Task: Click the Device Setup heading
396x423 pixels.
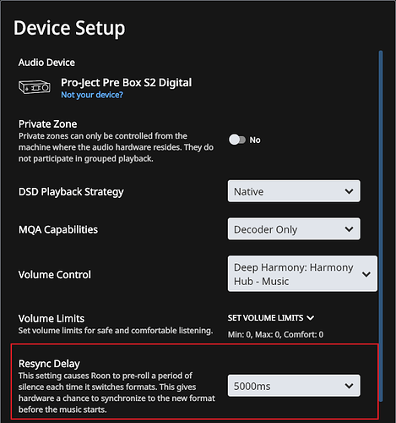Action: tap(69, 28)
